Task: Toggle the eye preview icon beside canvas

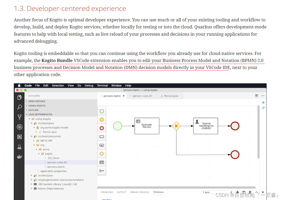Action: pyautogui.click(x=263, y=103)
